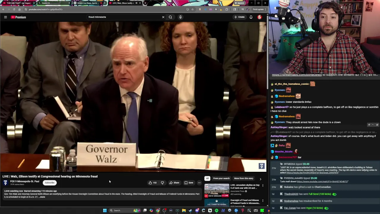This screenshot has height=214, width=380.
Task: Open the YouTube guide hamburger menu
Action: pos(5,17)
